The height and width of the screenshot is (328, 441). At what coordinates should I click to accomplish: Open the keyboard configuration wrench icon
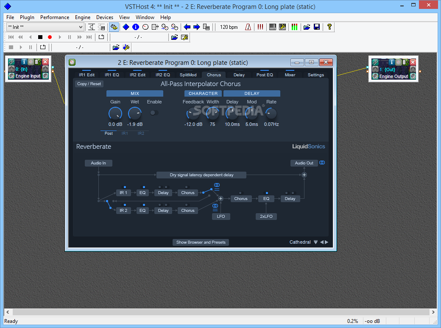click(x=282, y=27)
